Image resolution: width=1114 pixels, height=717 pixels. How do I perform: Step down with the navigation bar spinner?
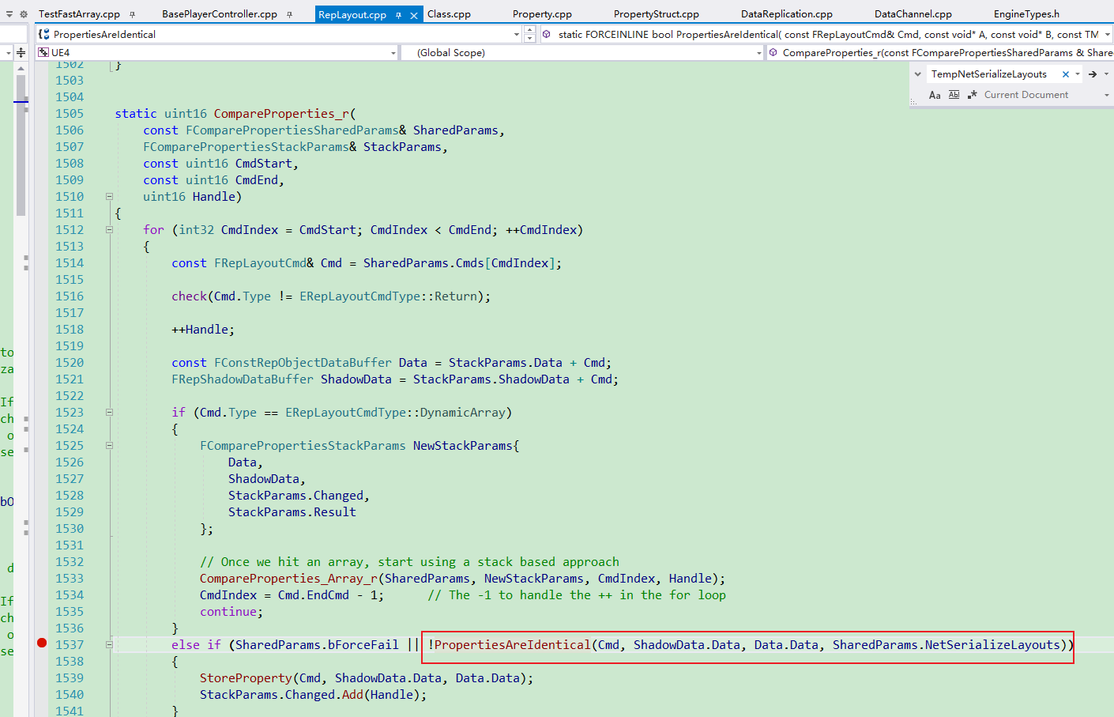pyautogui.click(x=530, y=38)
